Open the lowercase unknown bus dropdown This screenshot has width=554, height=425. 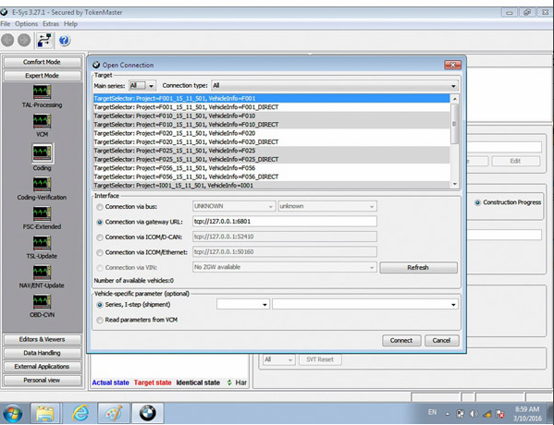click(327, 206)
